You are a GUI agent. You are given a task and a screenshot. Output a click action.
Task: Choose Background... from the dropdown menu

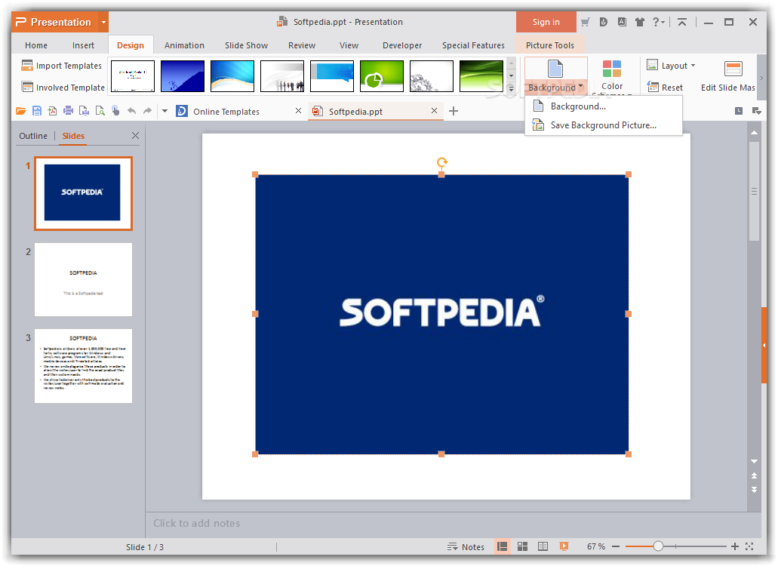tap(604, 106)
